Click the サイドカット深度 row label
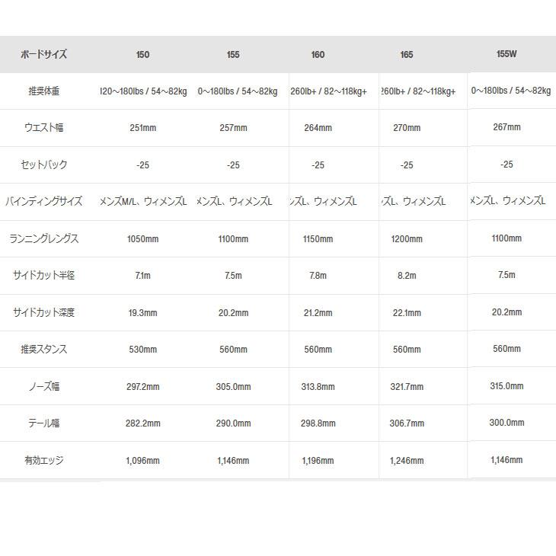The image size is (556, 556). pos(43,312)
